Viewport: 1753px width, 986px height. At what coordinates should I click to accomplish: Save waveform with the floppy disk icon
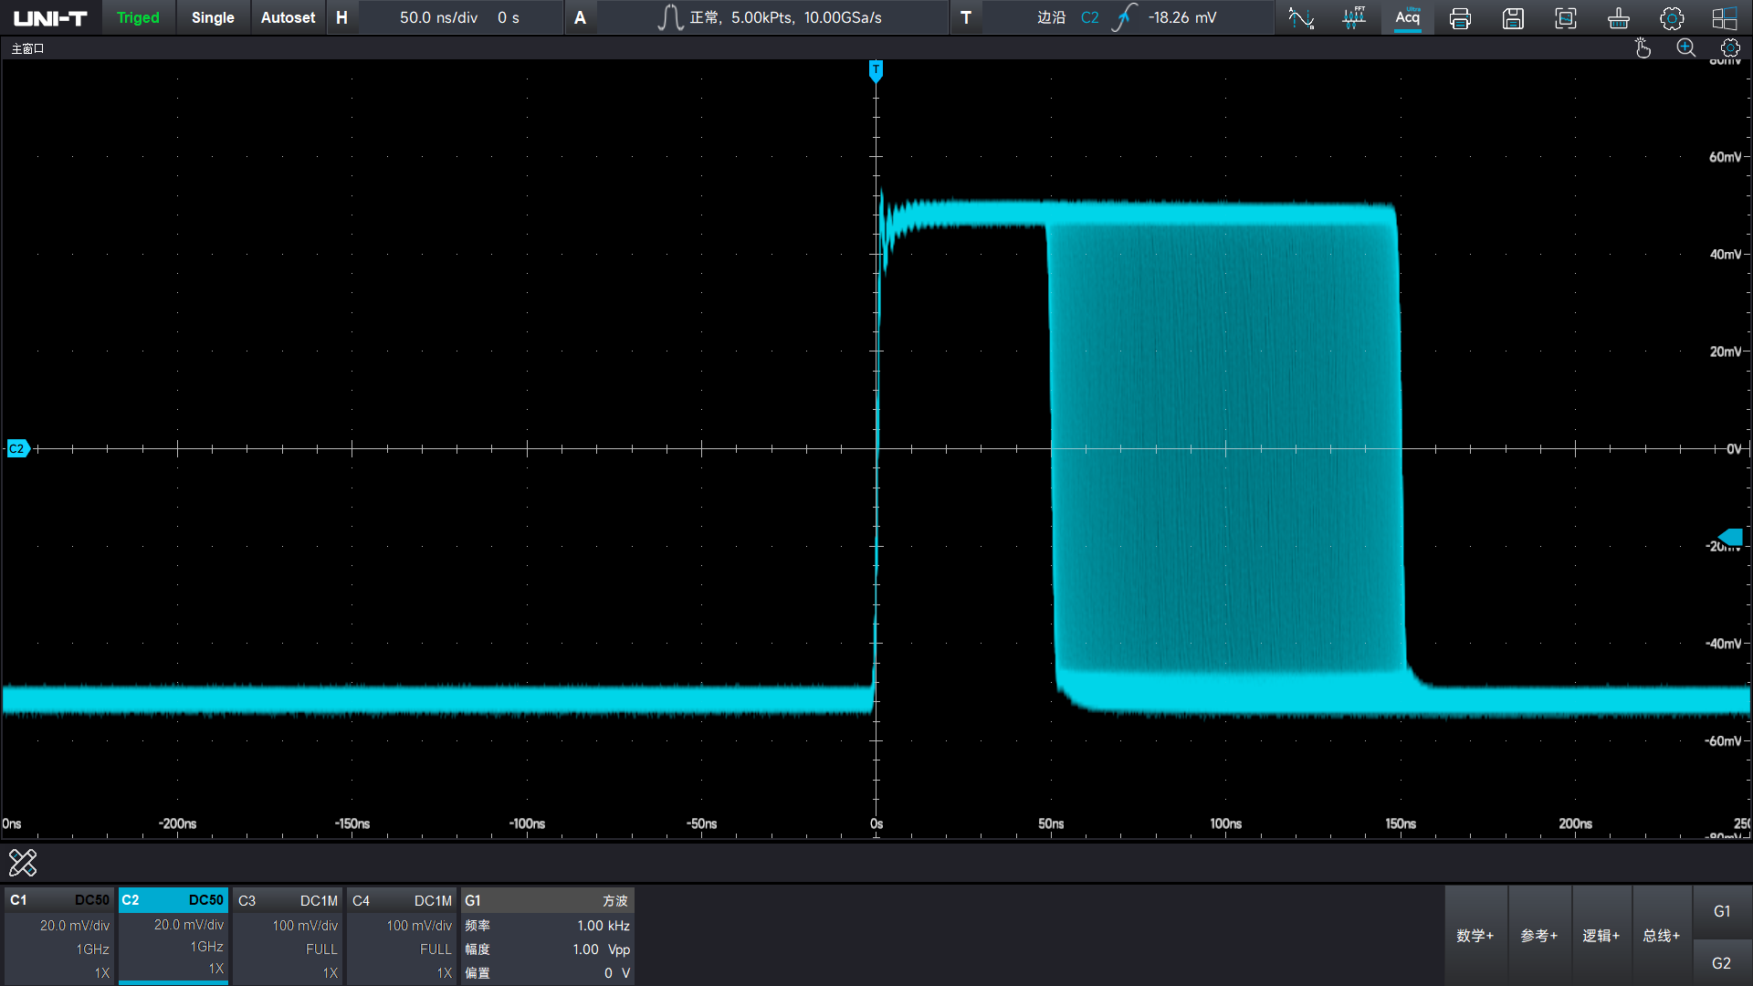(x=1513, y=18)
